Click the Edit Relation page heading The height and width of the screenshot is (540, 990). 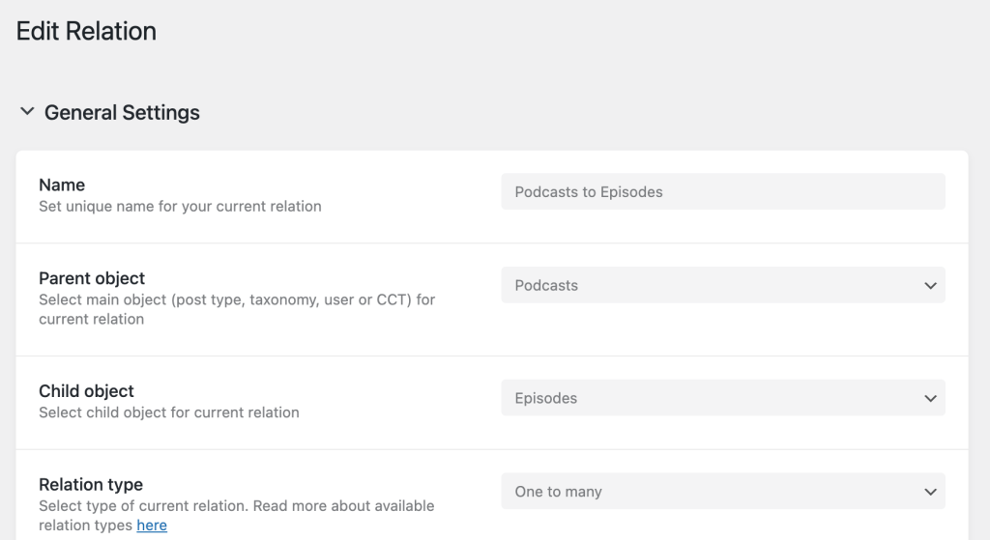tap(86, 31)
